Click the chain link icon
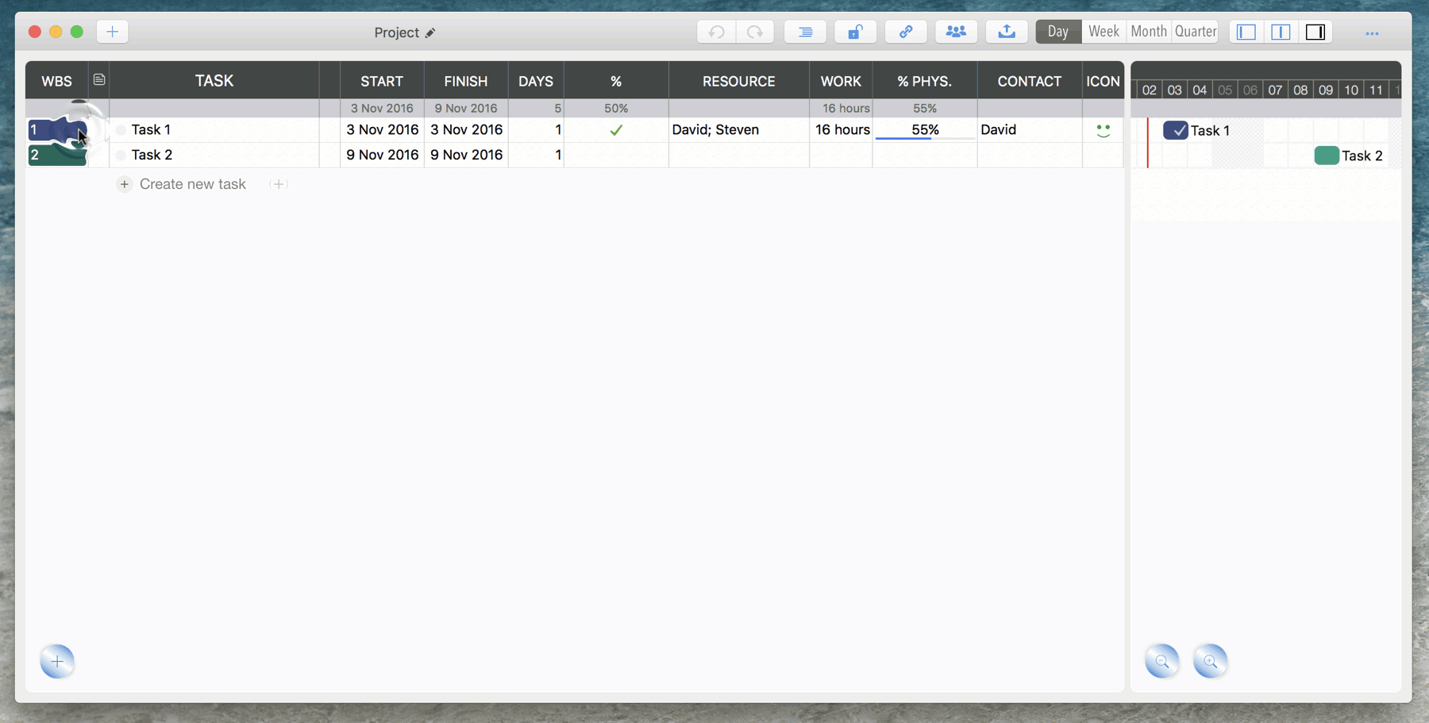 tap(906, 32)
